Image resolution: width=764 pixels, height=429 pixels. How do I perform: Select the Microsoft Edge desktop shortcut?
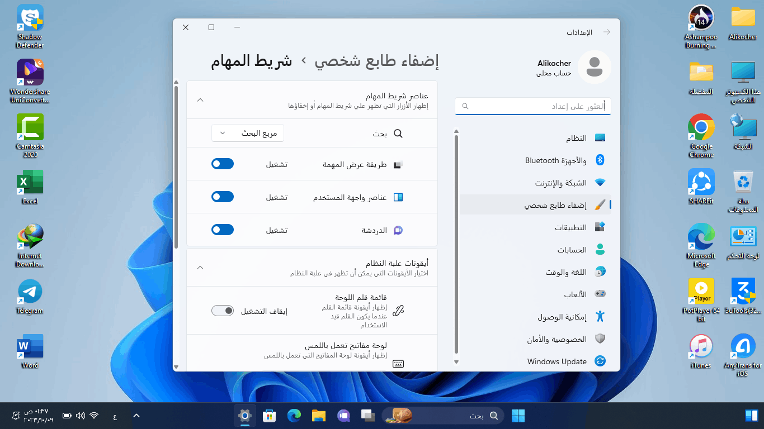coord(701,246)
